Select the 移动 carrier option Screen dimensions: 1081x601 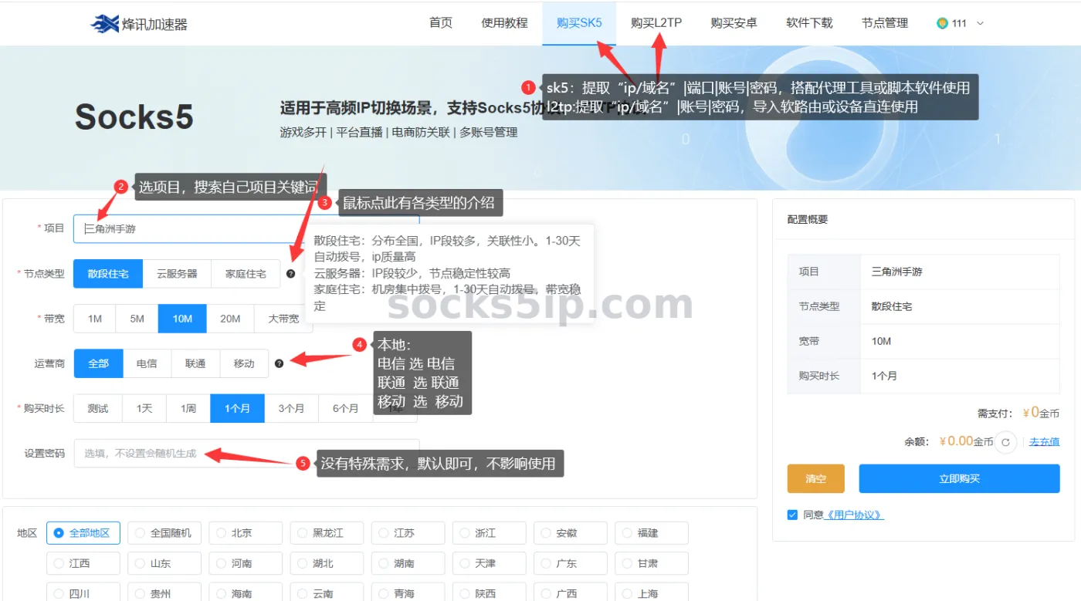[x=244, y=363]
